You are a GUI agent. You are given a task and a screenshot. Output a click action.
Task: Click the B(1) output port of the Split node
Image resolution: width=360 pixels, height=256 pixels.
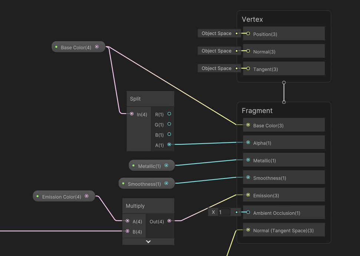pyautogui.click(x=169, y=135)
